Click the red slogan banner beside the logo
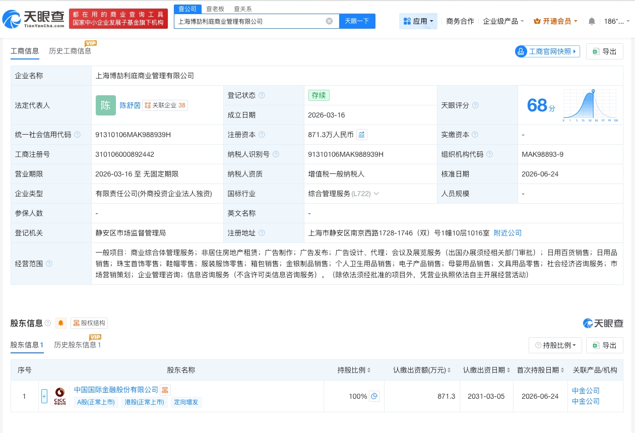 click(118, 19)
